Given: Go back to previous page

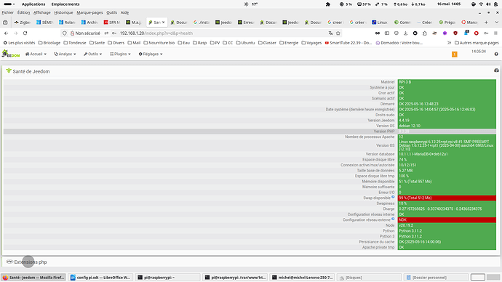Looking at the screenshot, I should click(x=6, y=33).
